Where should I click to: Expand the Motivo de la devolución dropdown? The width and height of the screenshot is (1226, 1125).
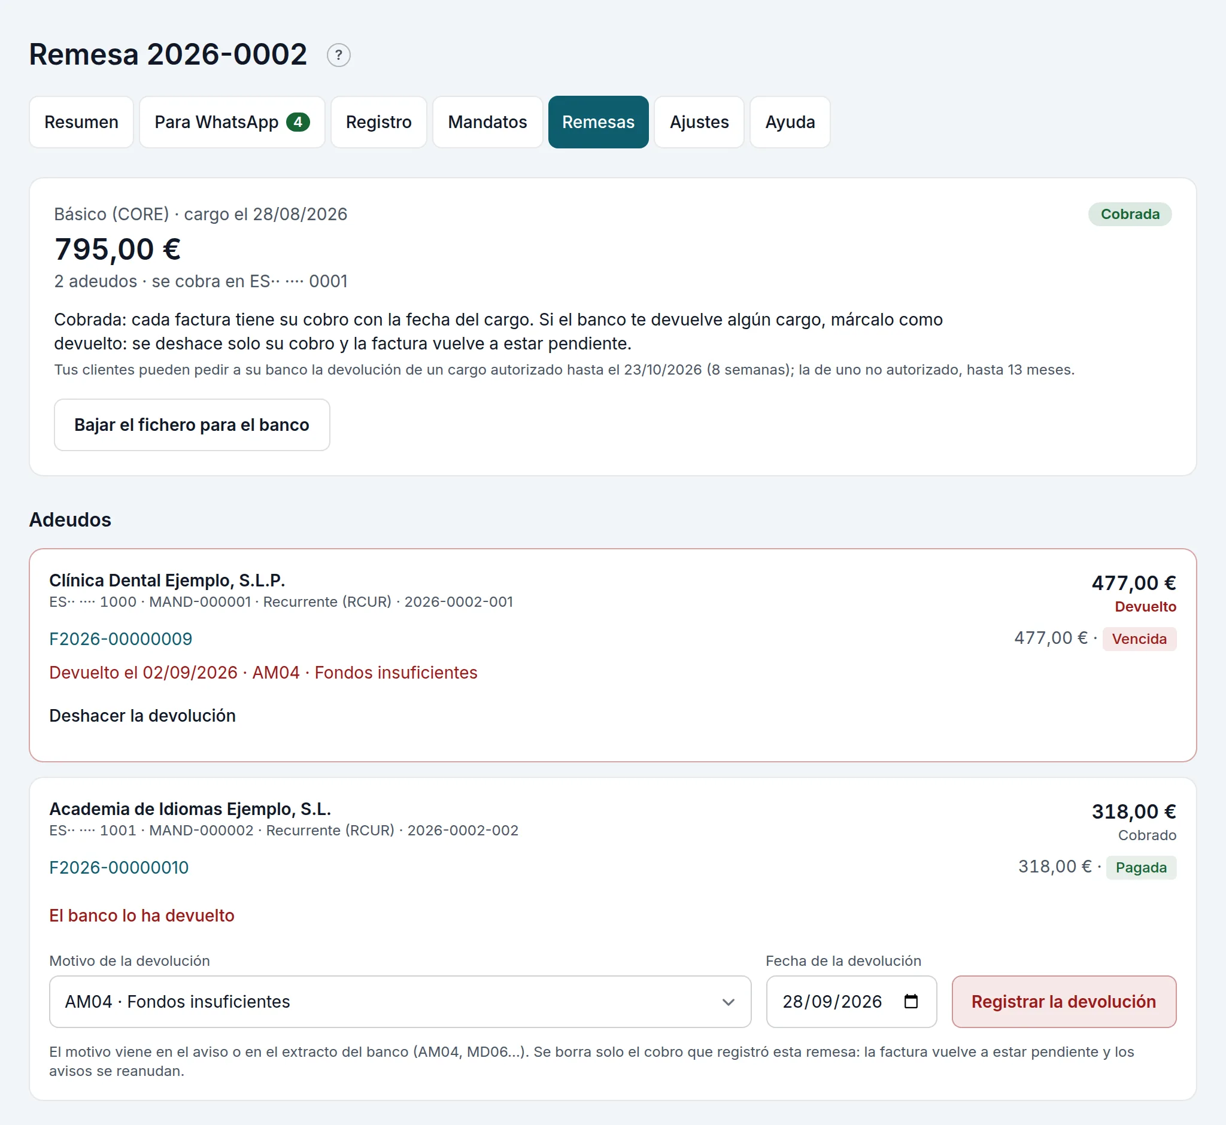(400, 1002)
